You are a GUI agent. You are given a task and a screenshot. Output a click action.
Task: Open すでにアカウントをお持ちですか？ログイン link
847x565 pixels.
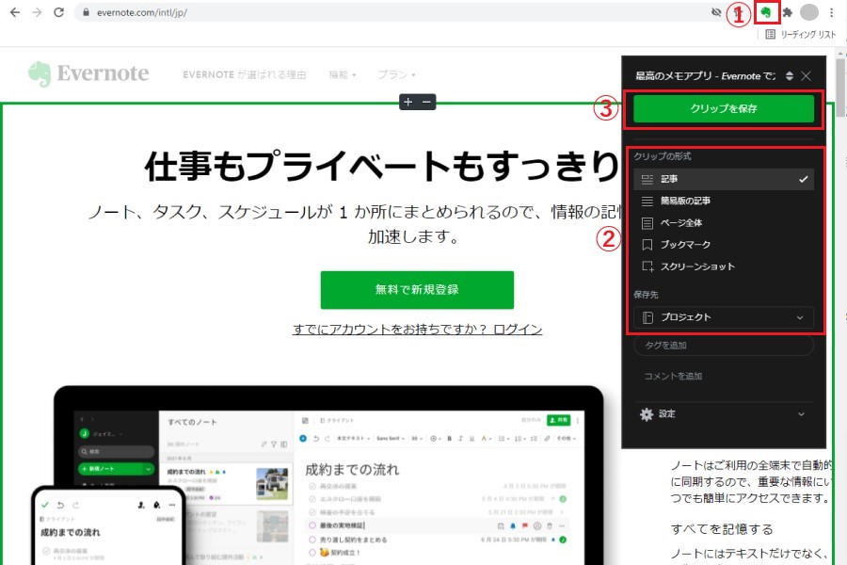point(417,330)
